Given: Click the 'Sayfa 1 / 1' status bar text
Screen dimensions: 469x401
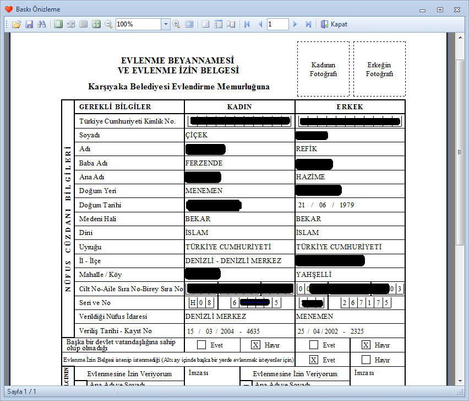Looking at the screenshot, I should [x=21, y=392].
